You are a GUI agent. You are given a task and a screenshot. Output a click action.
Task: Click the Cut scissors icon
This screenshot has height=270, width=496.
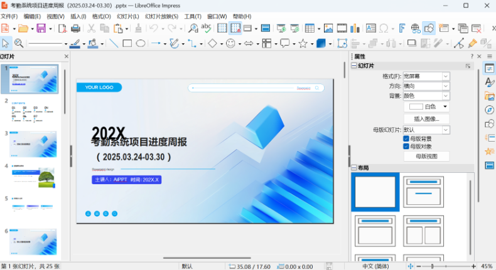pos(92,28)
